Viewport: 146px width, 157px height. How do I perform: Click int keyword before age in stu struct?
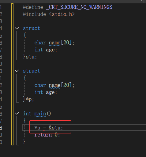[39, 50]
